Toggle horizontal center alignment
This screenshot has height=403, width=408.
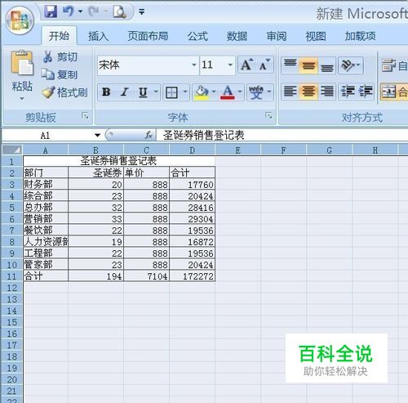point(308,92)
